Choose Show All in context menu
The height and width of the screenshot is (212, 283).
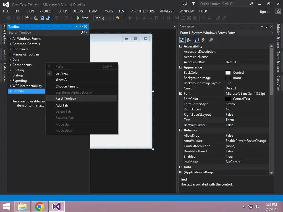tap(82, 79)
